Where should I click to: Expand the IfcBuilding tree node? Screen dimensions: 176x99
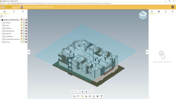[x=2, y=28]
